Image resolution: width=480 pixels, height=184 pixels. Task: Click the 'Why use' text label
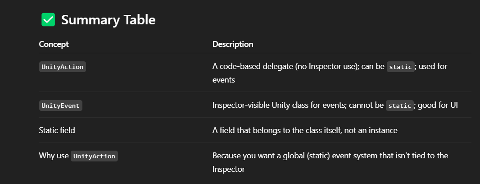click(x=54, y=156)
